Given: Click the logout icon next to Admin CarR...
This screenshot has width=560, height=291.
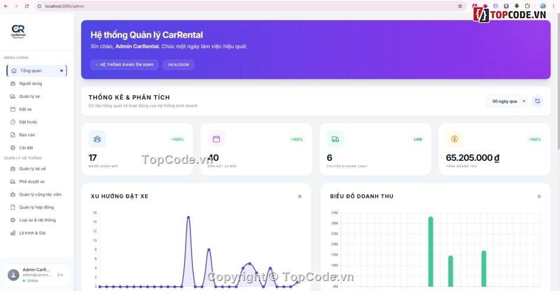Looking at the screenshot, I should (60, 275).
